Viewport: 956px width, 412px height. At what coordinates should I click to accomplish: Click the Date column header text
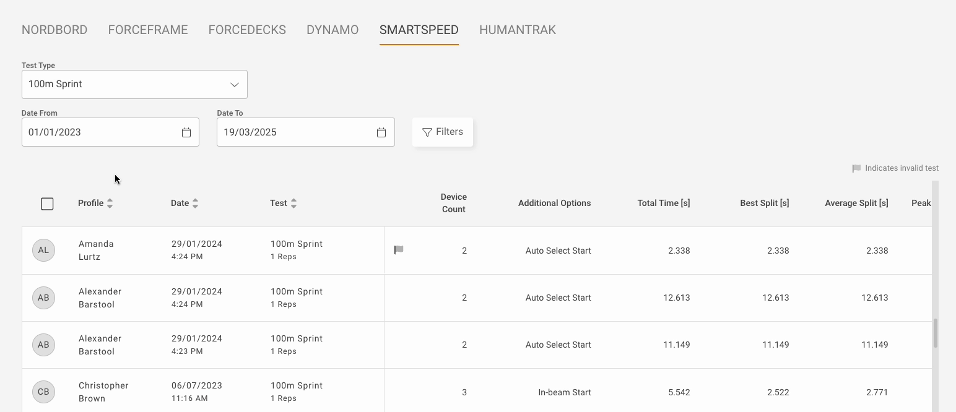180,203
